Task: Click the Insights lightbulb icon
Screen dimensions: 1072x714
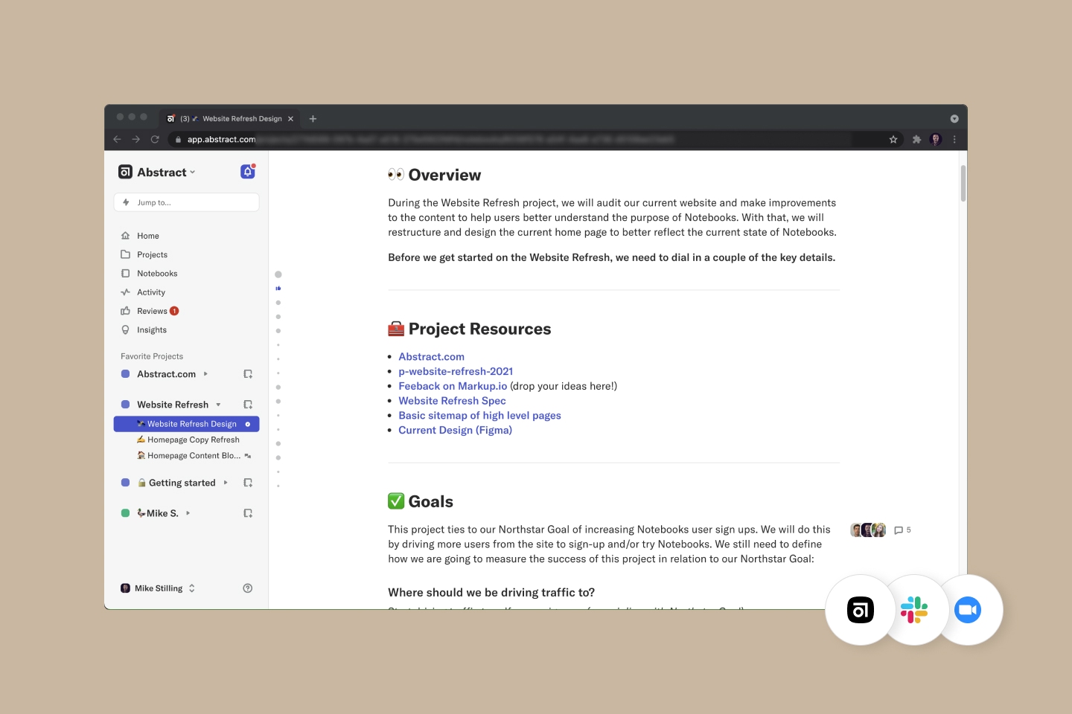Action: tap(125, 330)
